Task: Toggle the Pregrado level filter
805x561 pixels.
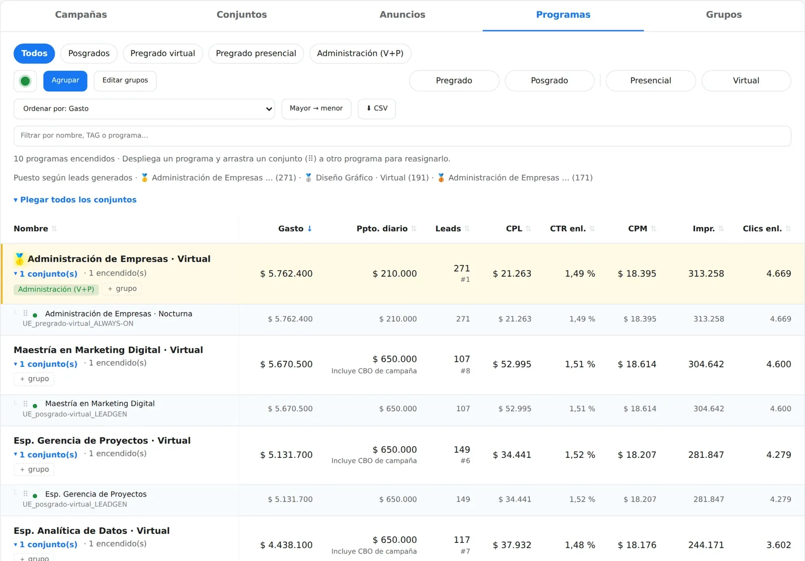Action: click(454, 81)
